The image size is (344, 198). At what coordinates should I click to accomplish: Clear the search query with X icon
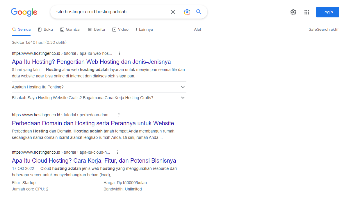[173, 12]
